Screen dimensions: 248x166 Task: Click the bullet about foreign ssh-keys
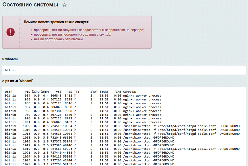tap(59, 39)
